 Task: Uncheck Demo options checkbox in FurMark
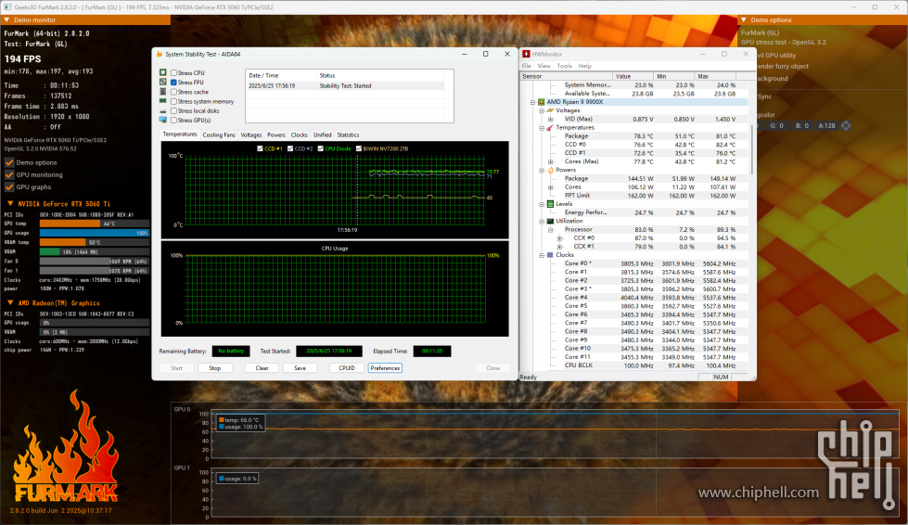pyautogui.click(x=9, y=162)
